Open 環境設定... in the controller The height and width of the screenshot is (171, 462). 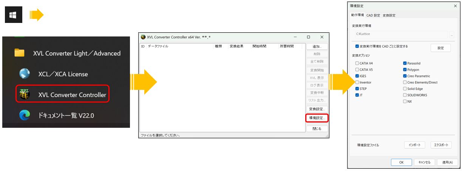(x=317, y=118)
